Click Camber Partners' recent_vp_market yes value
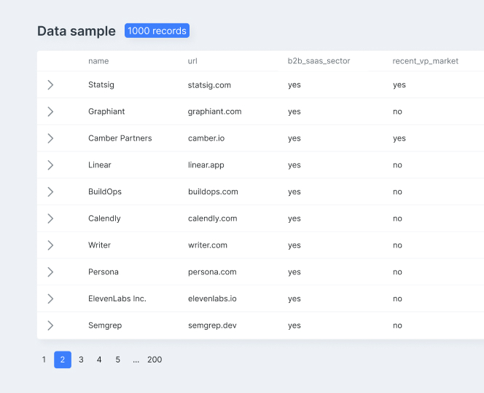 [x=399, y=138]
